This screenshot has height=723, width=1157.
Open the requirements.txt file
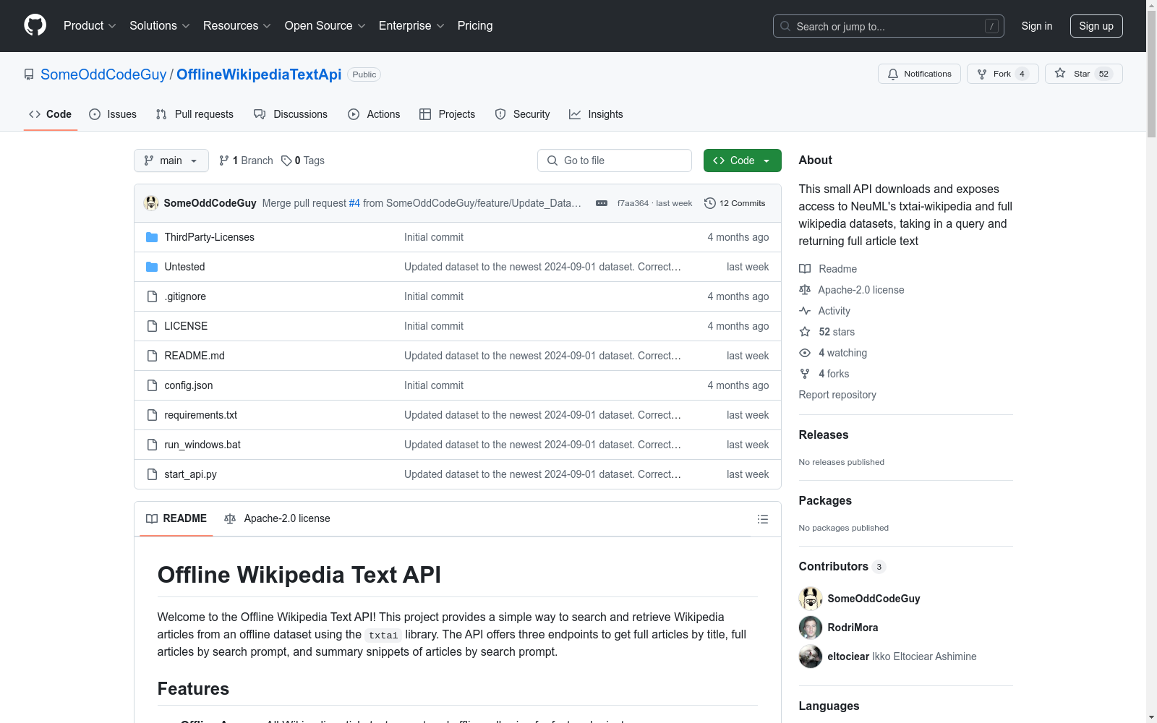[201, 415]
